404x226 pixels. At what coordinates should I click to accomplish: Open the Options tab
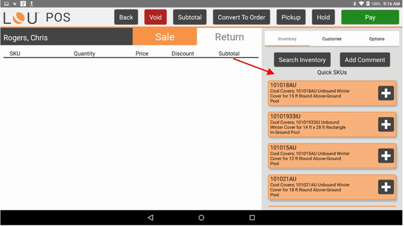click(x=377, y=39)
